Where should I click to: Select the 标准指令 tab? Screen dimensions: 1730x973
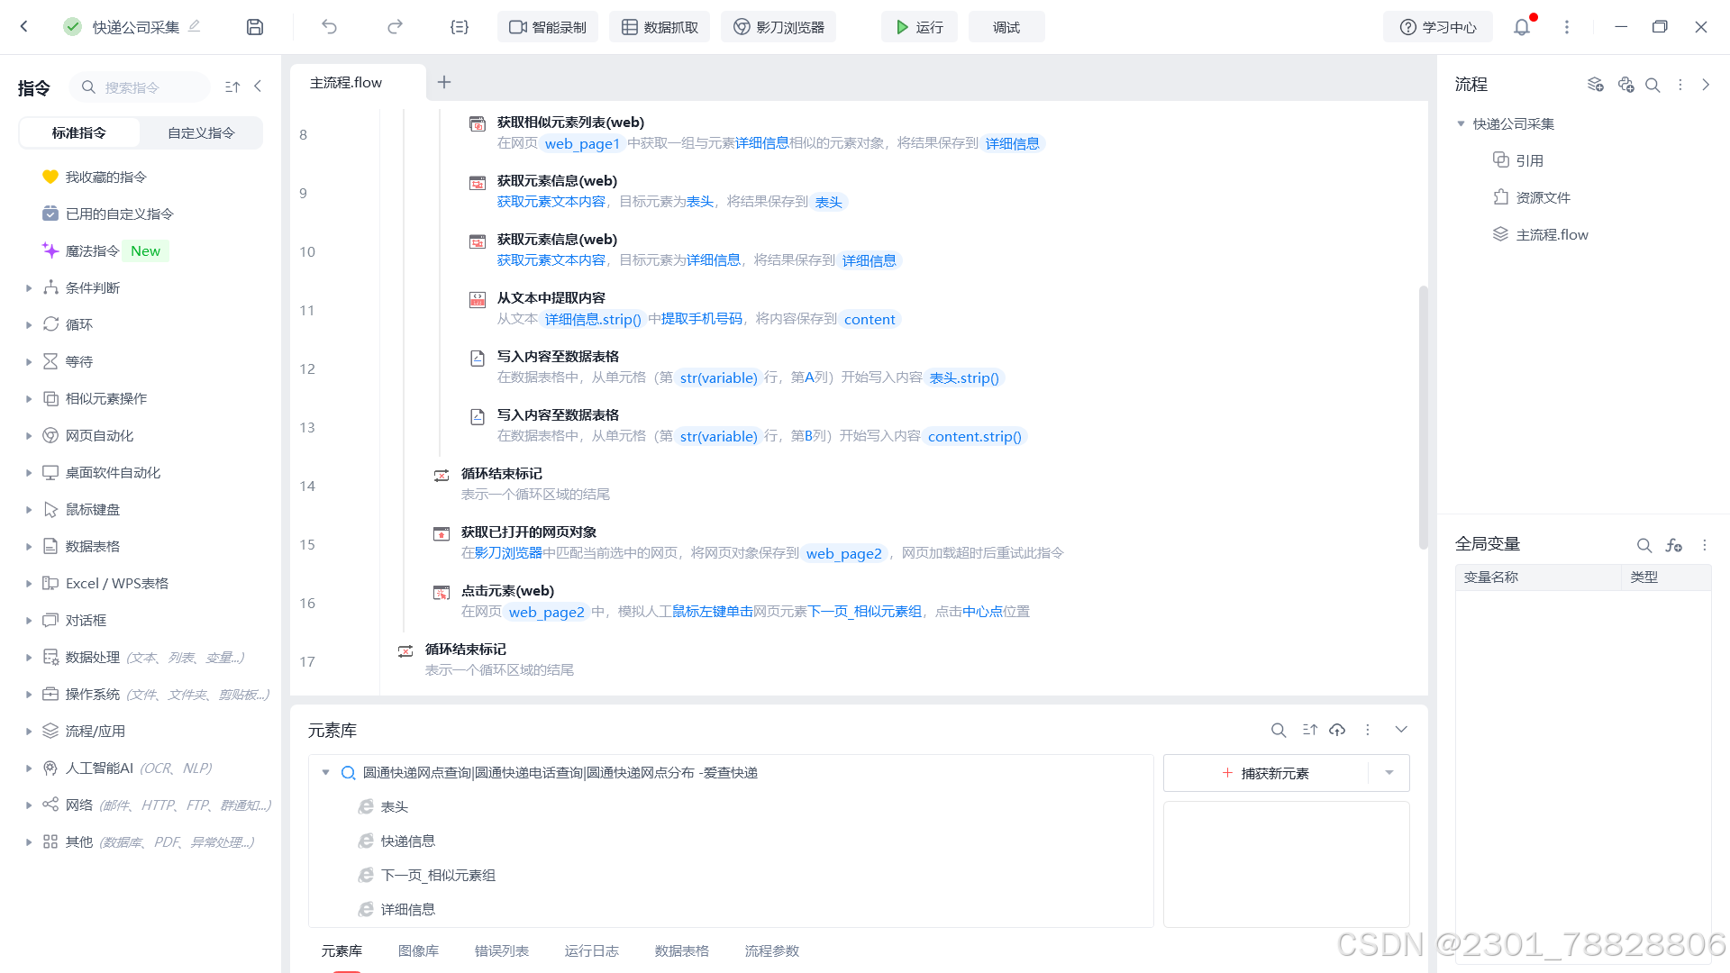pyautogui.click(x=79, y=132)
